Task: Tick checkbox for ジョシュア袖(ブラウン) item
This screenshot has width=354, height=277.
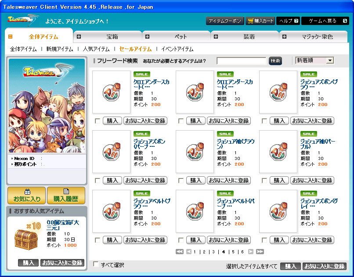Action: 181,181
